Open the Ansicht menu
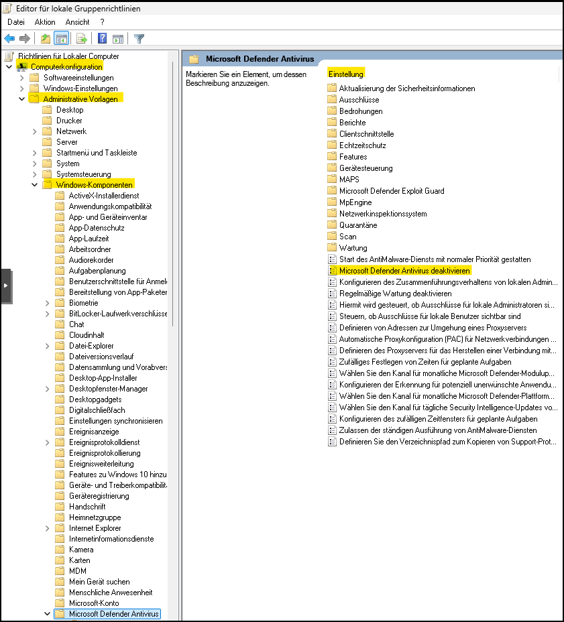 coord(77,22)
